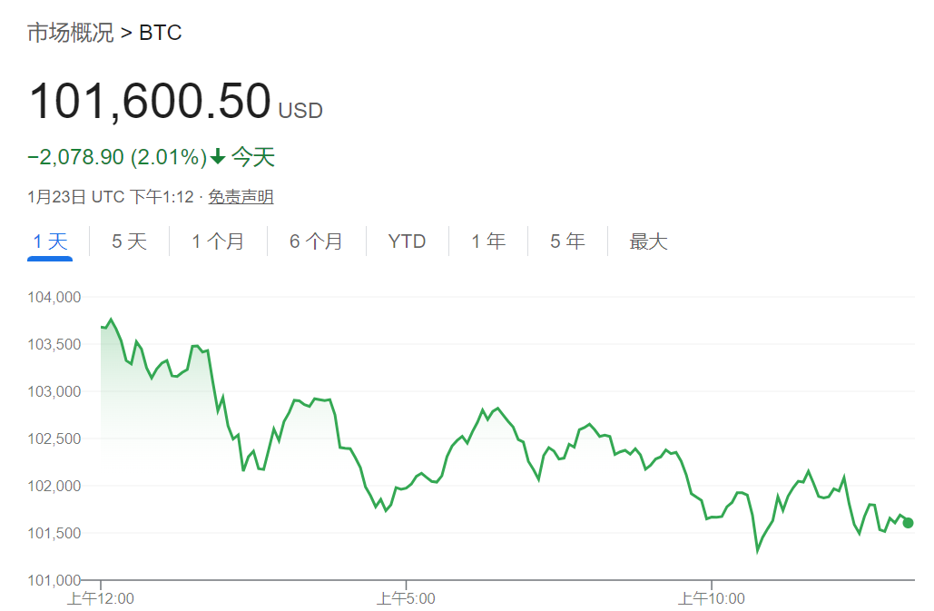This screenshot has height=611, width=934.
Task: Open the 免责声明 disclaimer link
Action: click(241, 196)
